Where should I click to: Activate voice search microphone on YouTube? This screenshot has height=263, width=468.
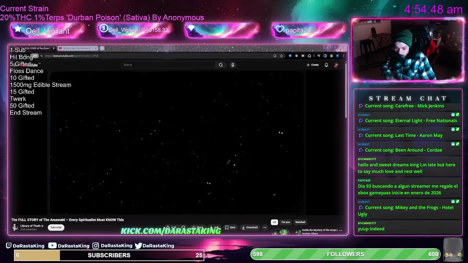coord(233,65)
